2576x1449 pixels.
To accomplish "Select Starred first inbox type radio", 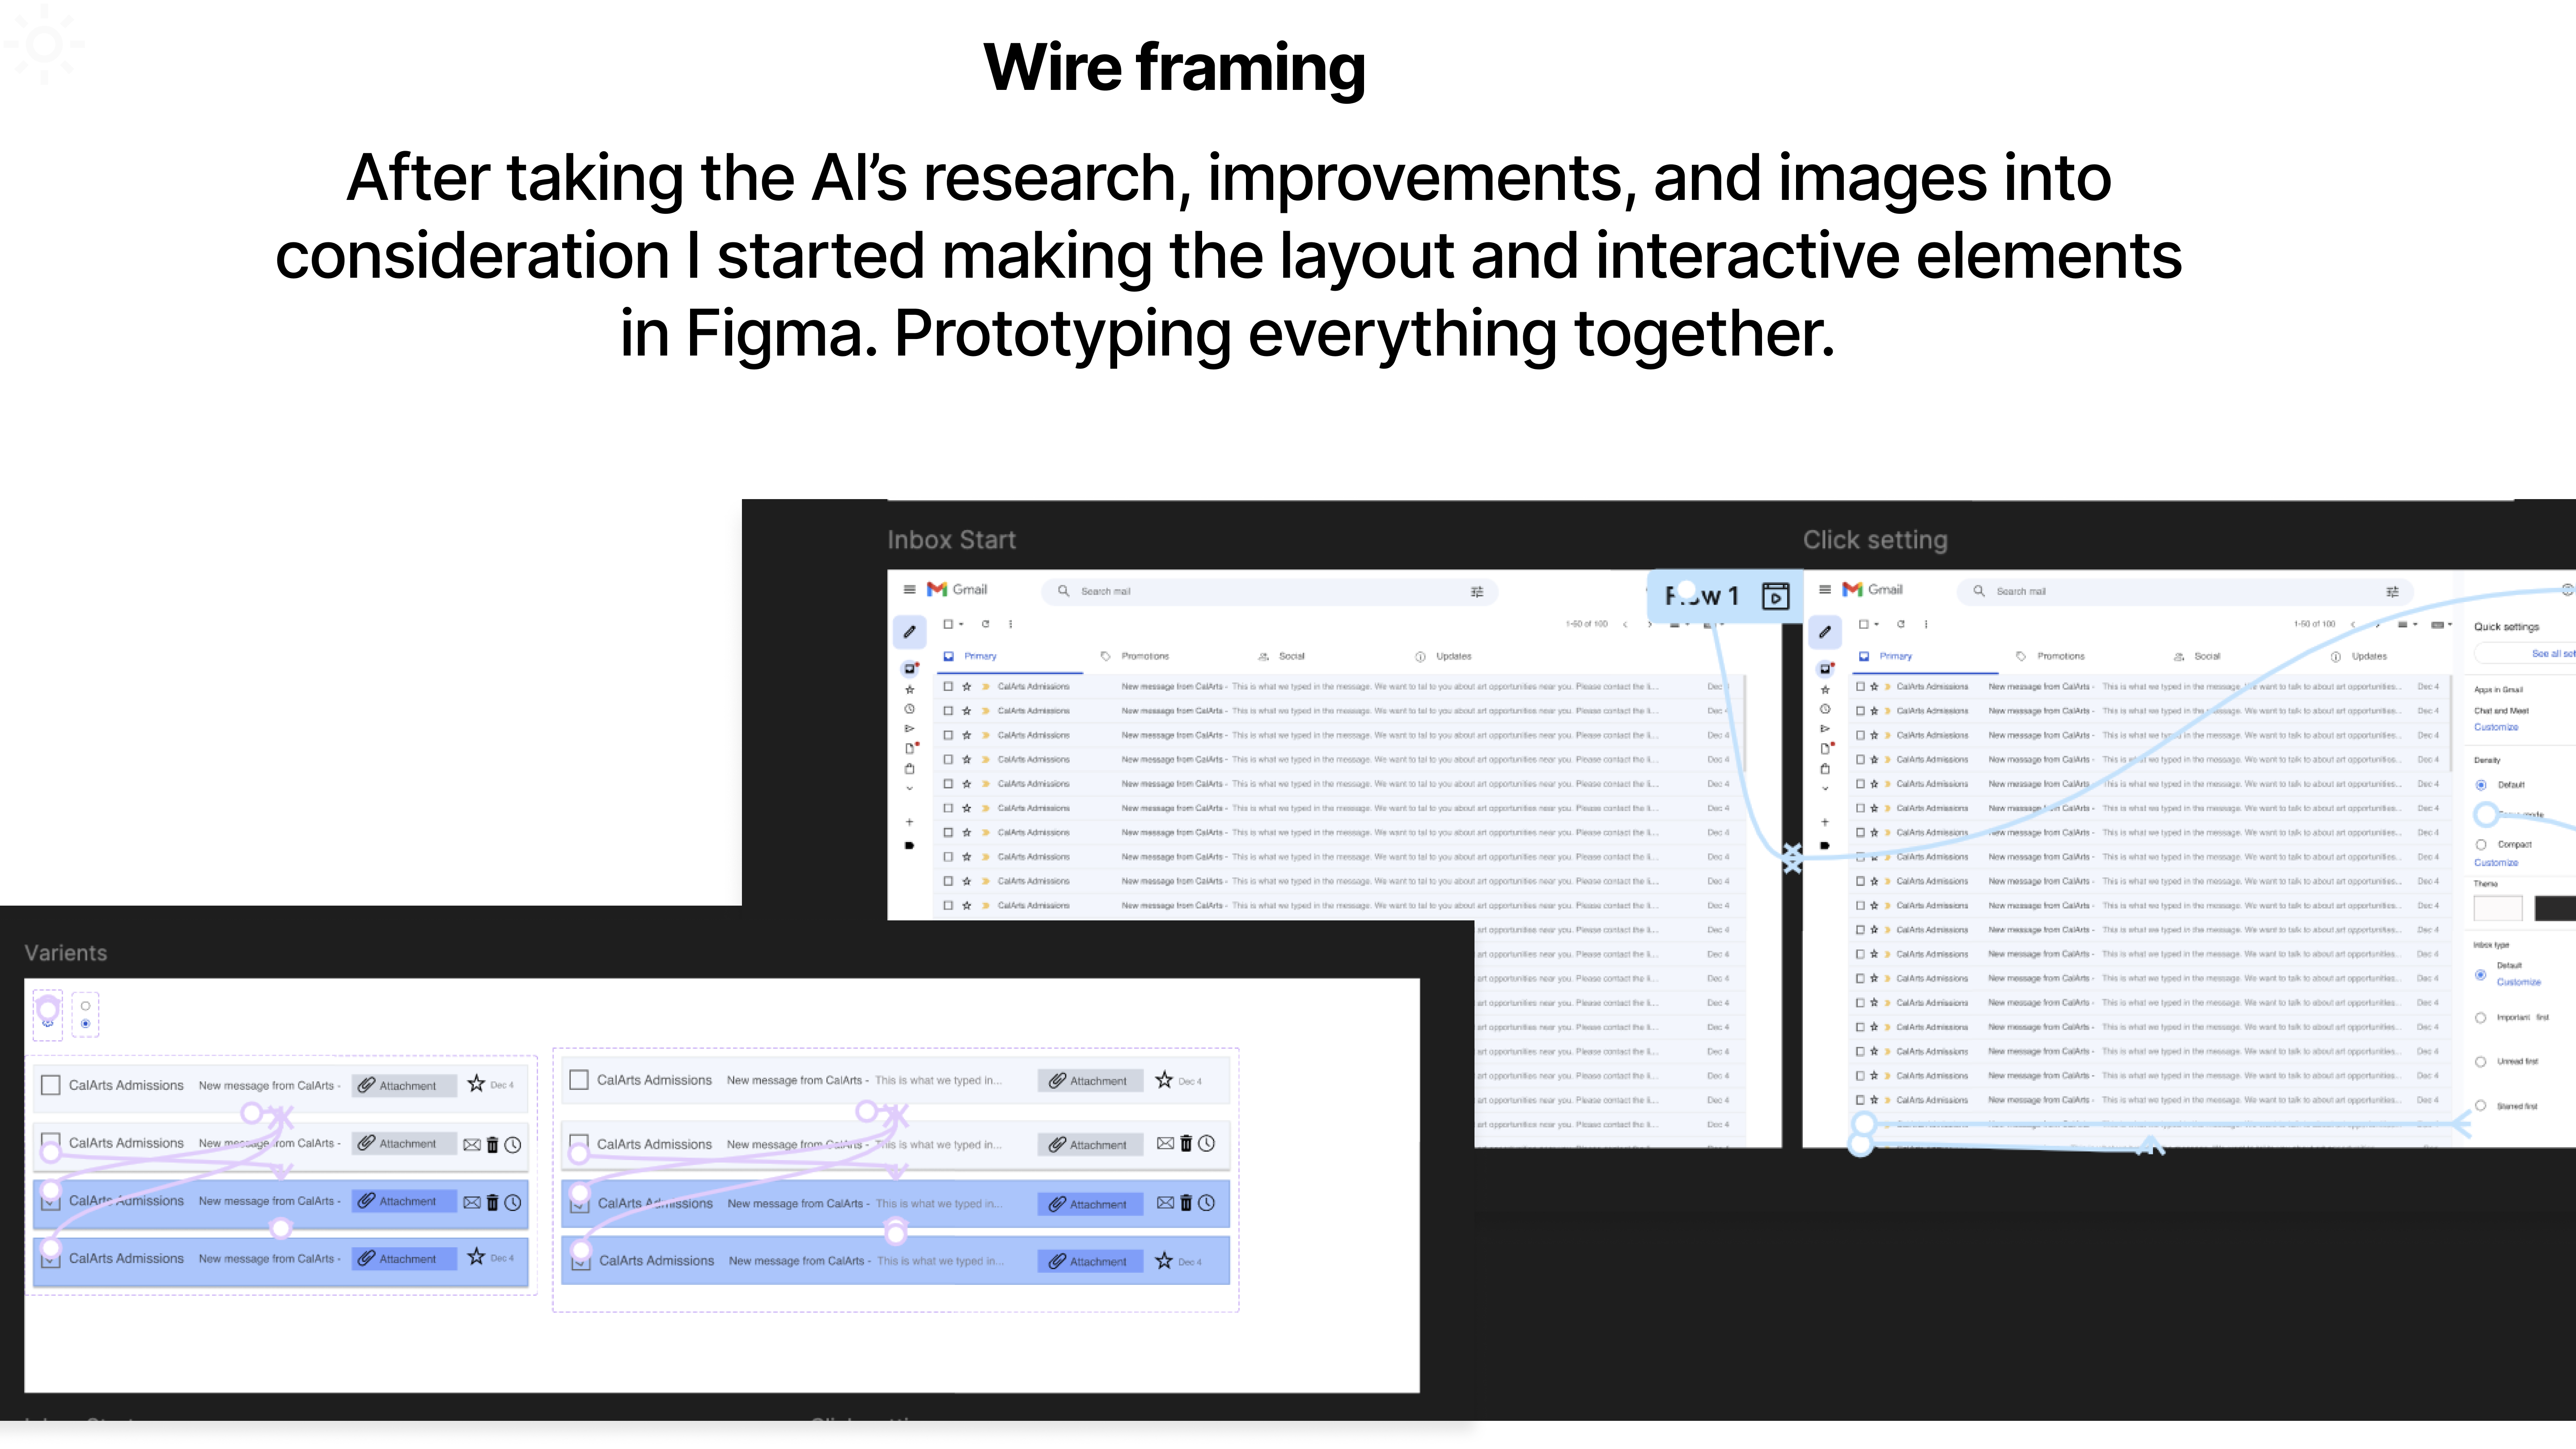I will tap(2481, 1106).
